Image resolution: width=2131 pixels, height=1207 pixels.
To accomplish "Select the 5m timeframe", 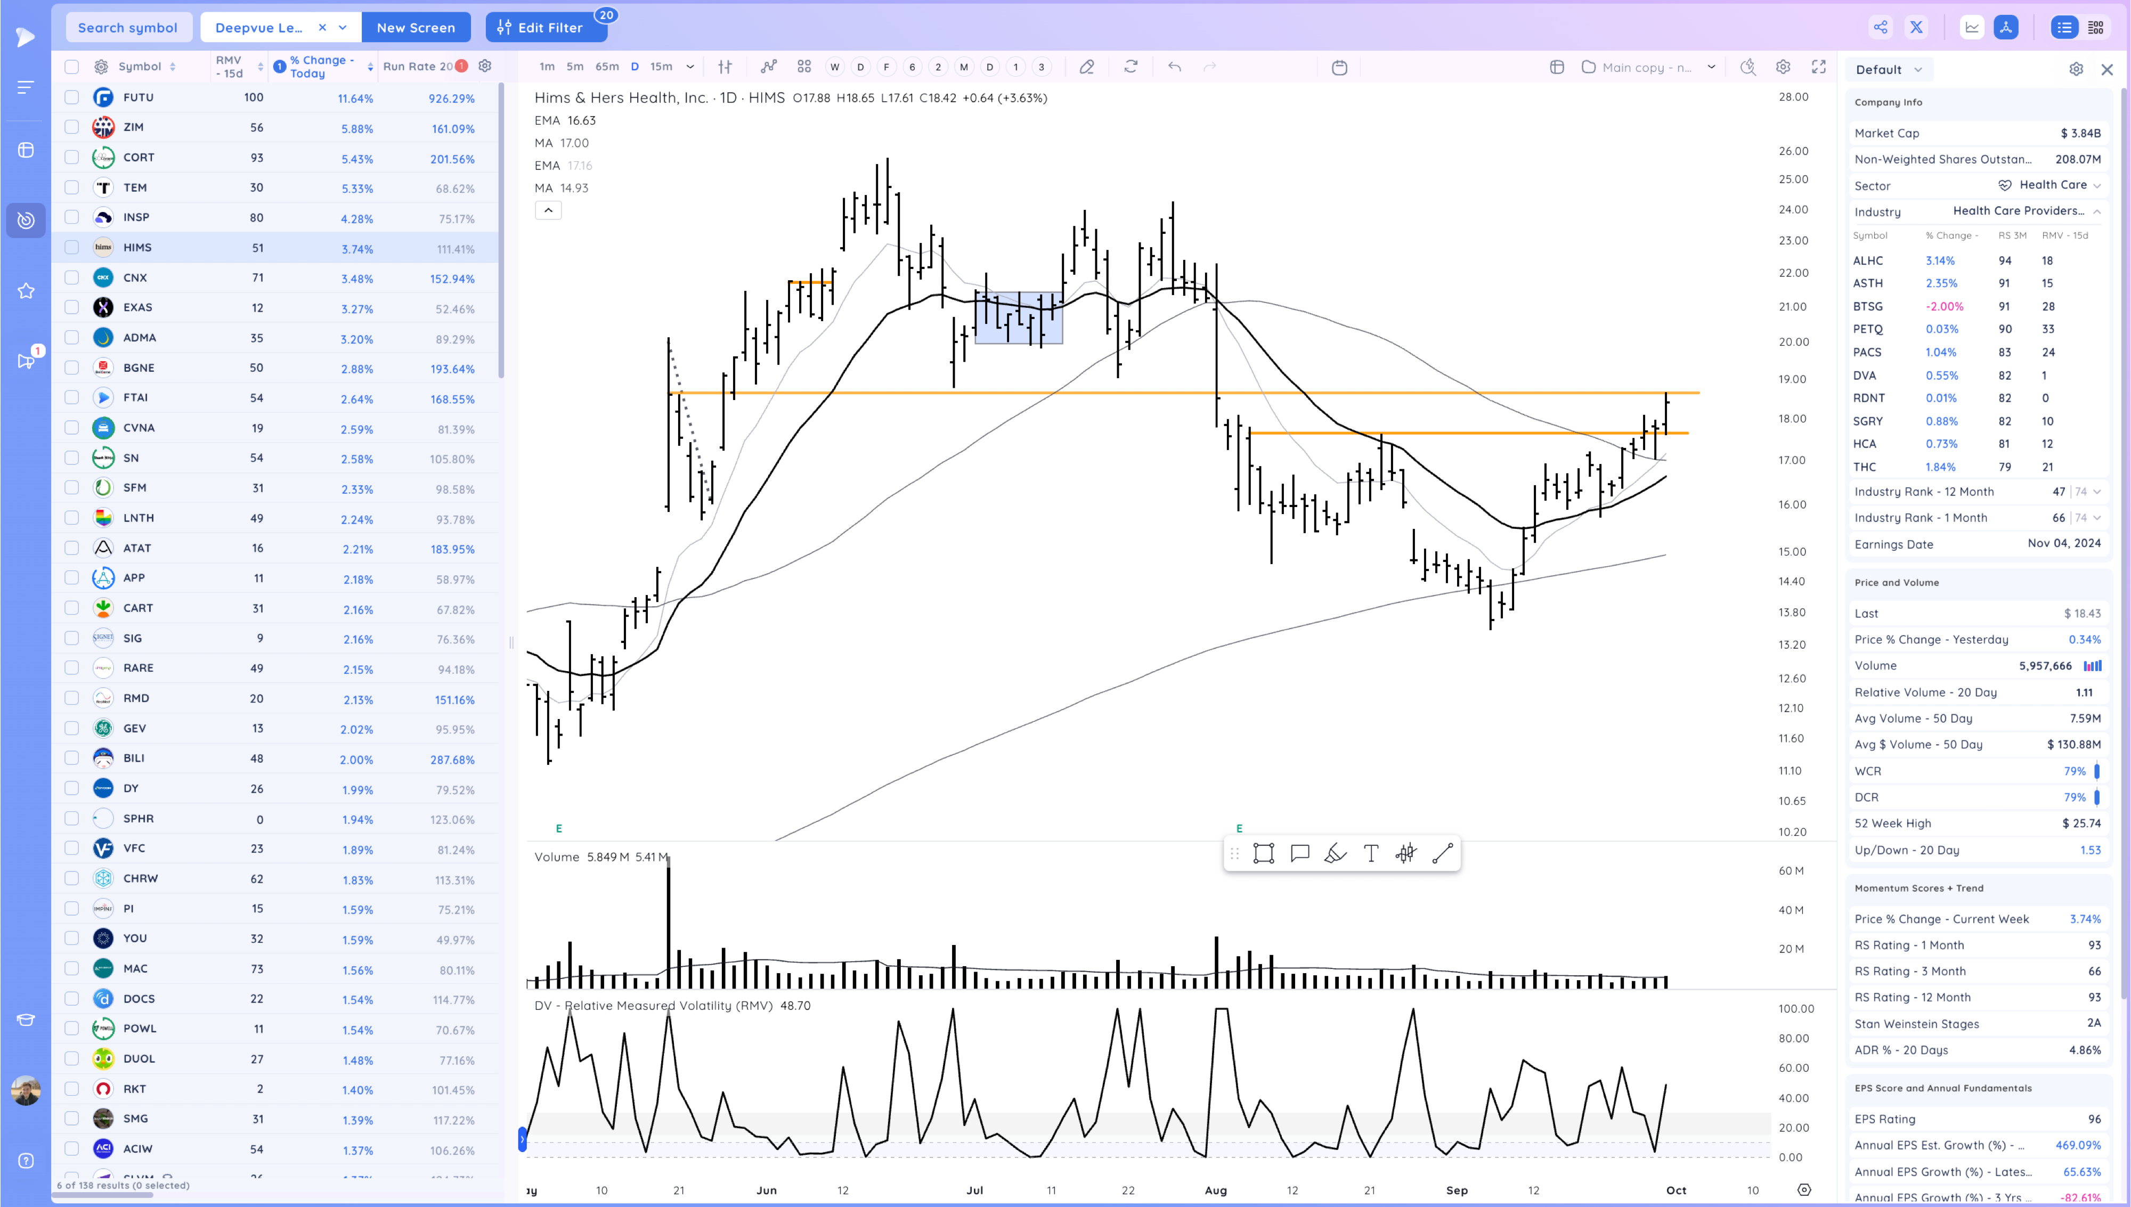I will (574, 67).
